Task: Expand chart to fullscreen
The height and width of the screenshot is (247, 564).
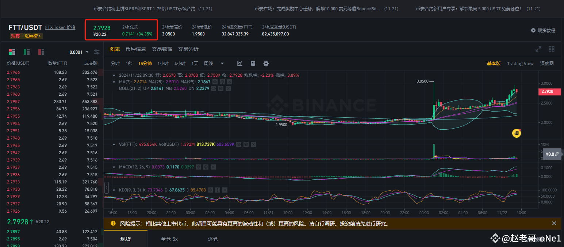Action: [538, 49]
